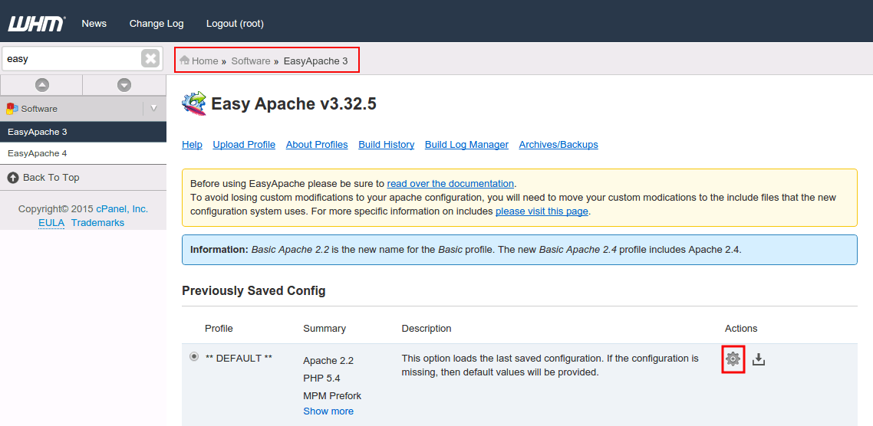873x426 pixels.
Task: Open the Change Log menu item
Action: tap(156, 23)
